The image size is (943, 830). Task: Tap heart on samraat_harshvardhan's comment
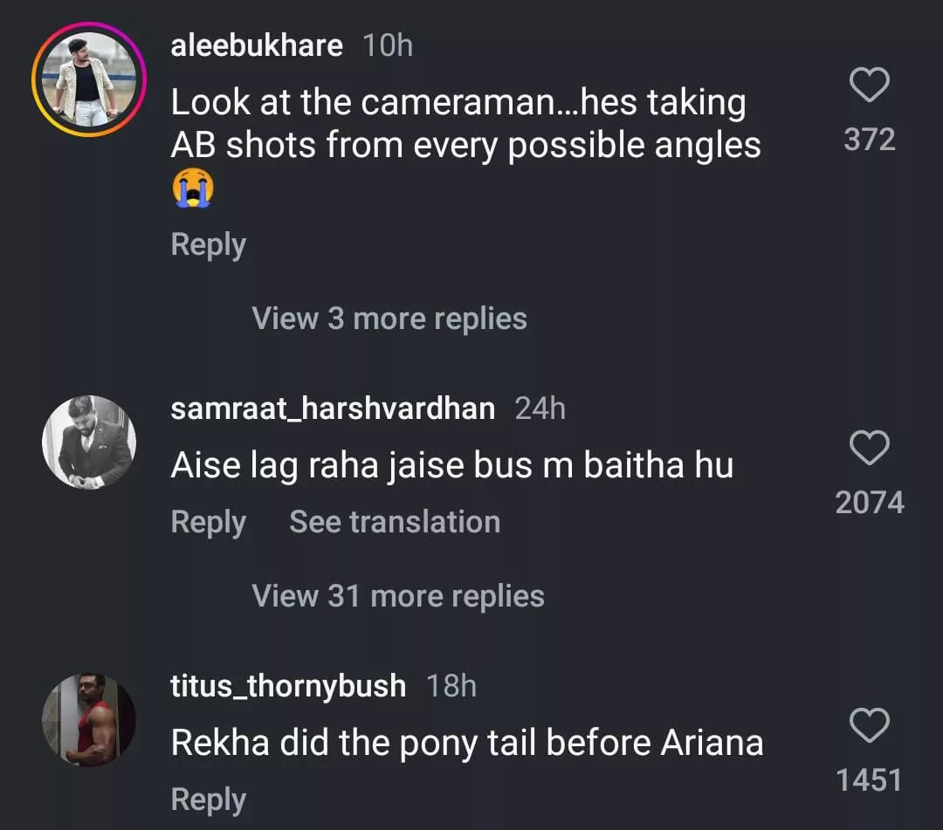point(870,449)
